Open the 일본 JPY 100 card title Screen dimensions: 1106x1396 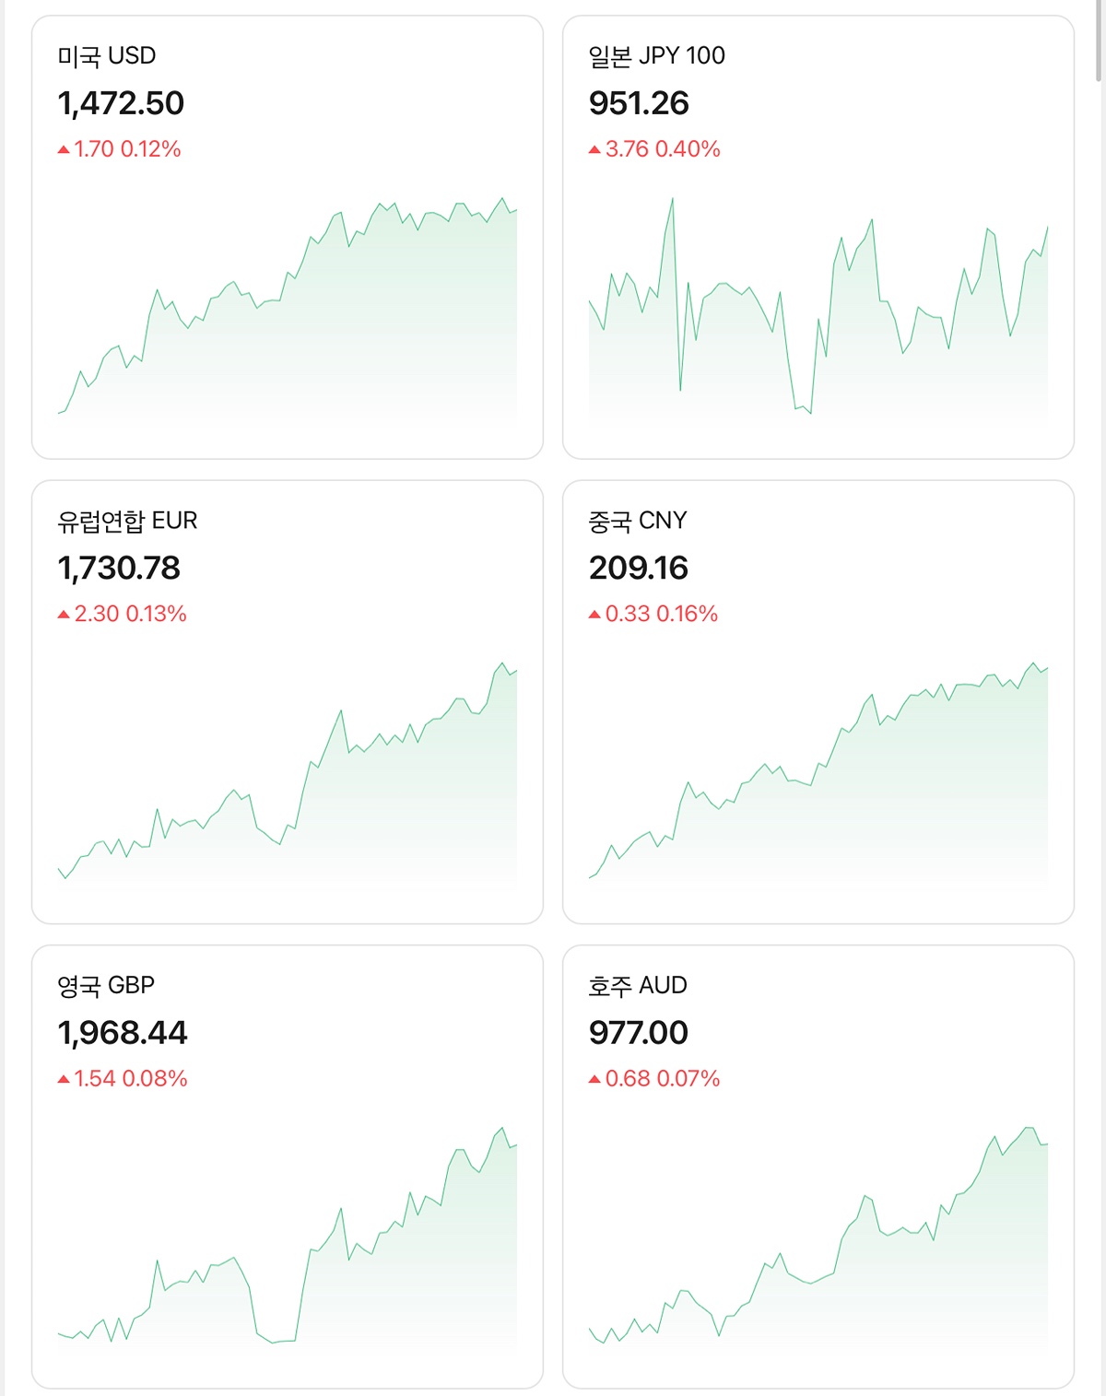(656, 56)
